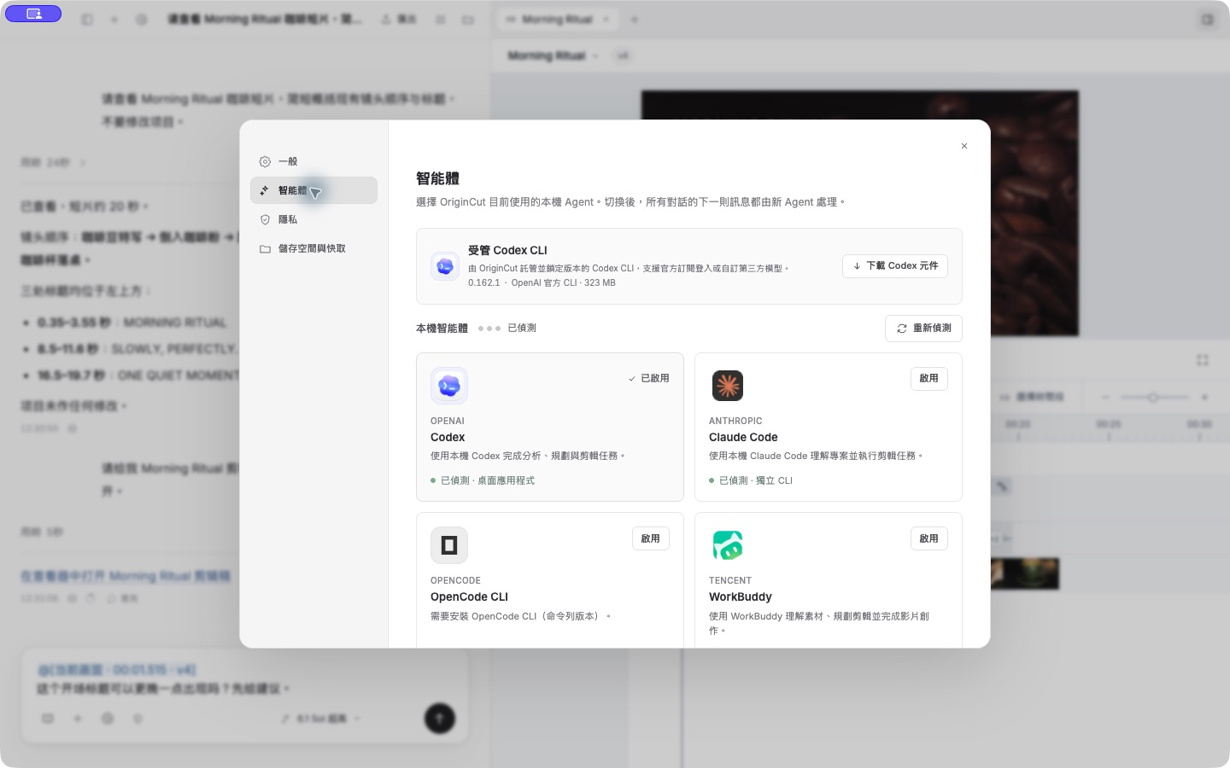Click the 已啟用 status on Codex card
The width and height of the screenshot is (1230, 768).
point(648,378)
